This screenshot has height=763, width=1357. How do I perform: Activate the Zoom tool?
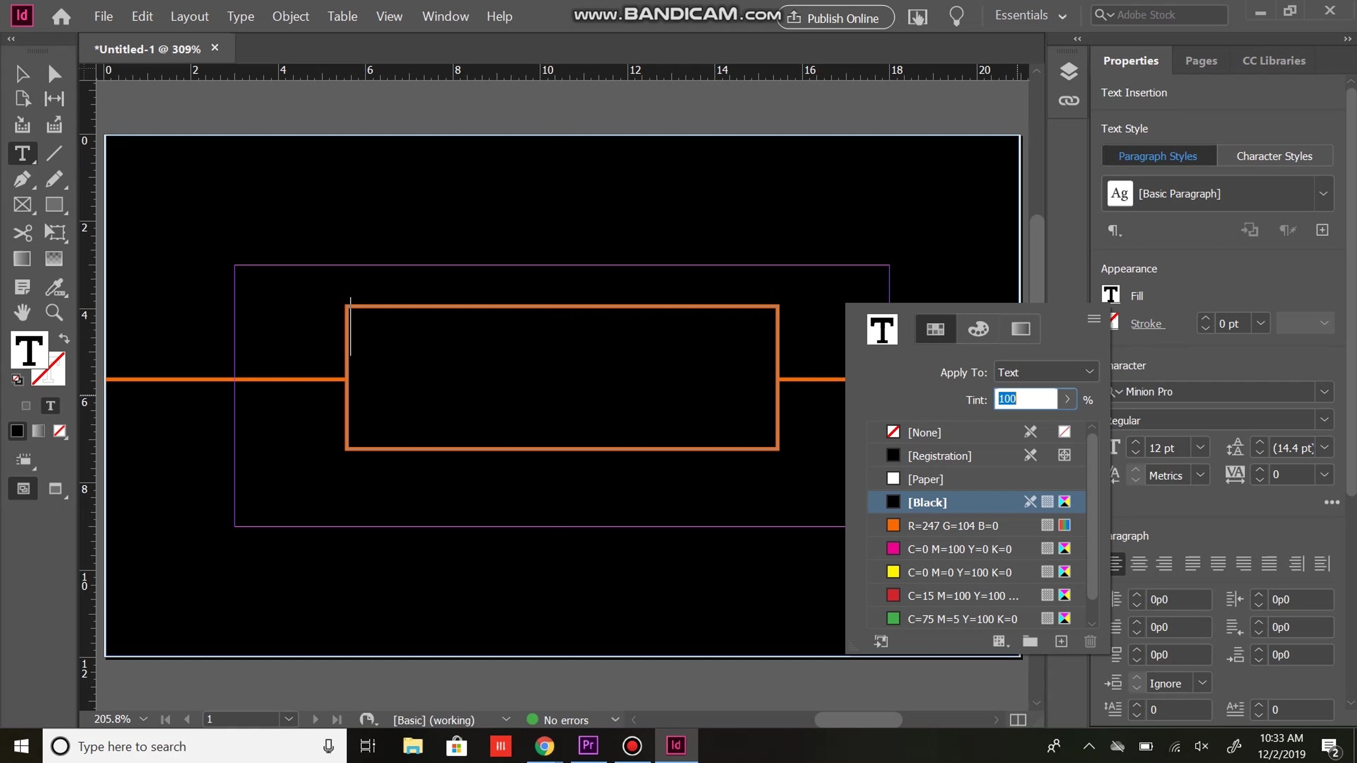(x=54, y=313)
